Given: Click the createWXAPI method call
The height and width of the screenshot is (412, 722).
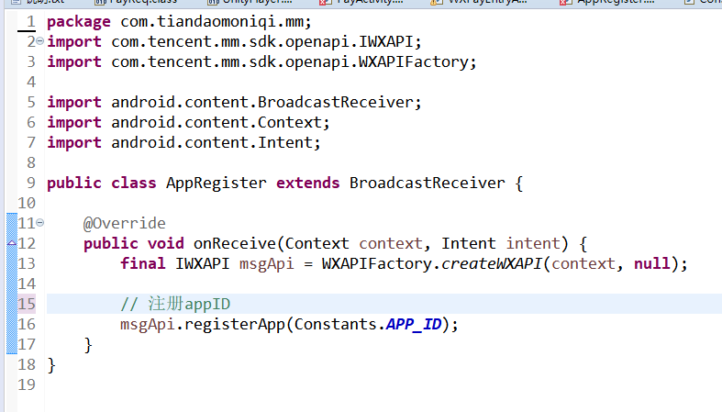Looking at the screenshot, I should [492, 263].
